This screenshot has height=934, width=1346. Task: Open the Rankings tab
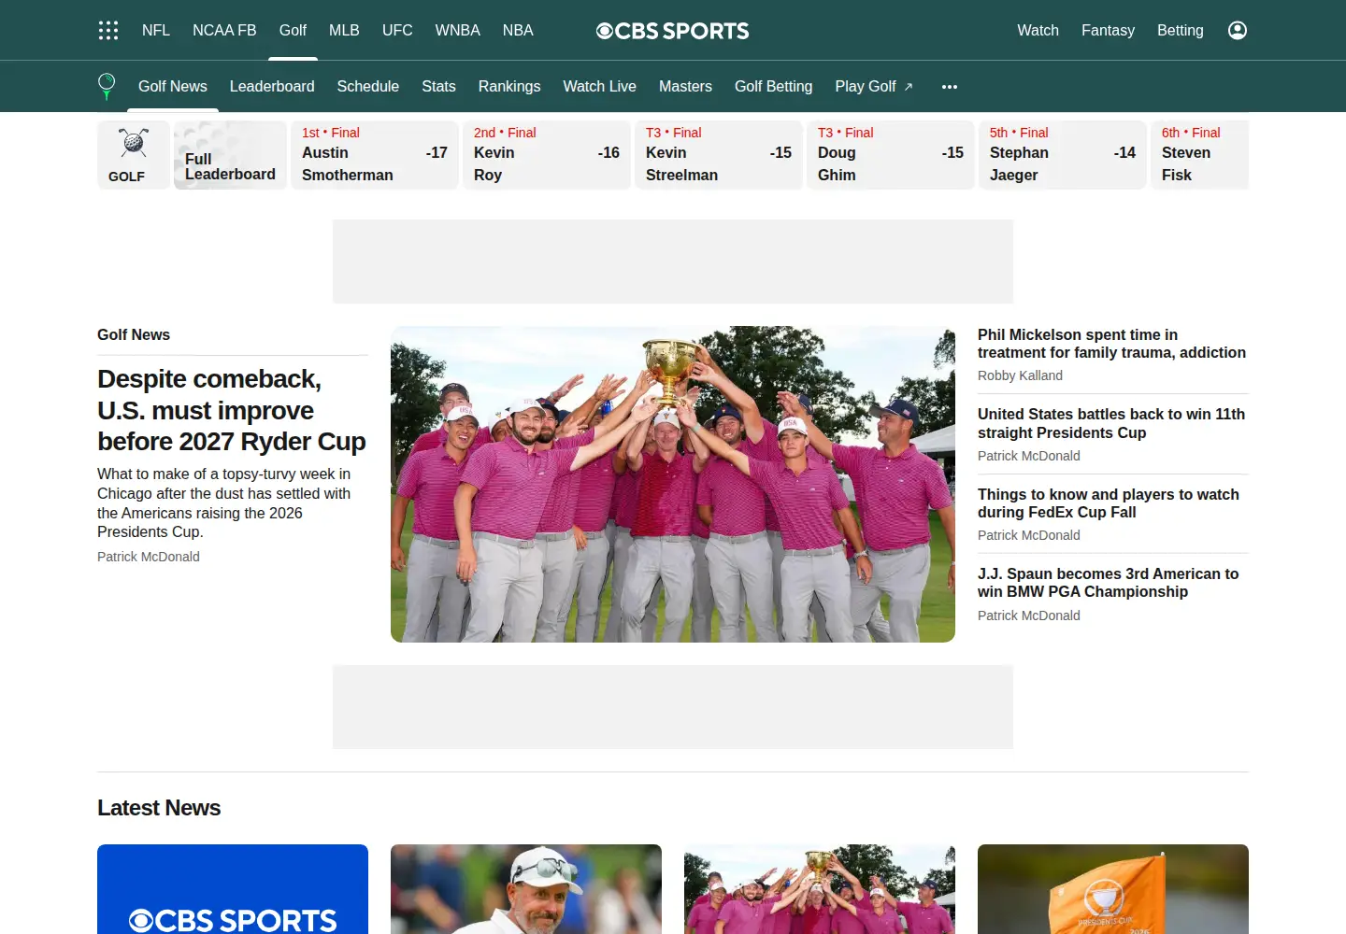pyautogui.click(x=509, y=86)
